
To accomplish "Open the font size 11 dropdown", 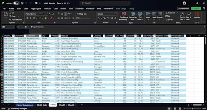I will 47,14.
